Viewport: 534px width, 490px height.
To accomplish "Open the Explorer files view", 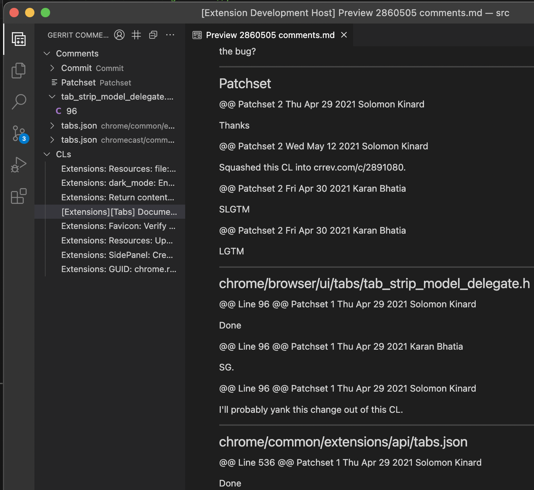I will (18, 71).
